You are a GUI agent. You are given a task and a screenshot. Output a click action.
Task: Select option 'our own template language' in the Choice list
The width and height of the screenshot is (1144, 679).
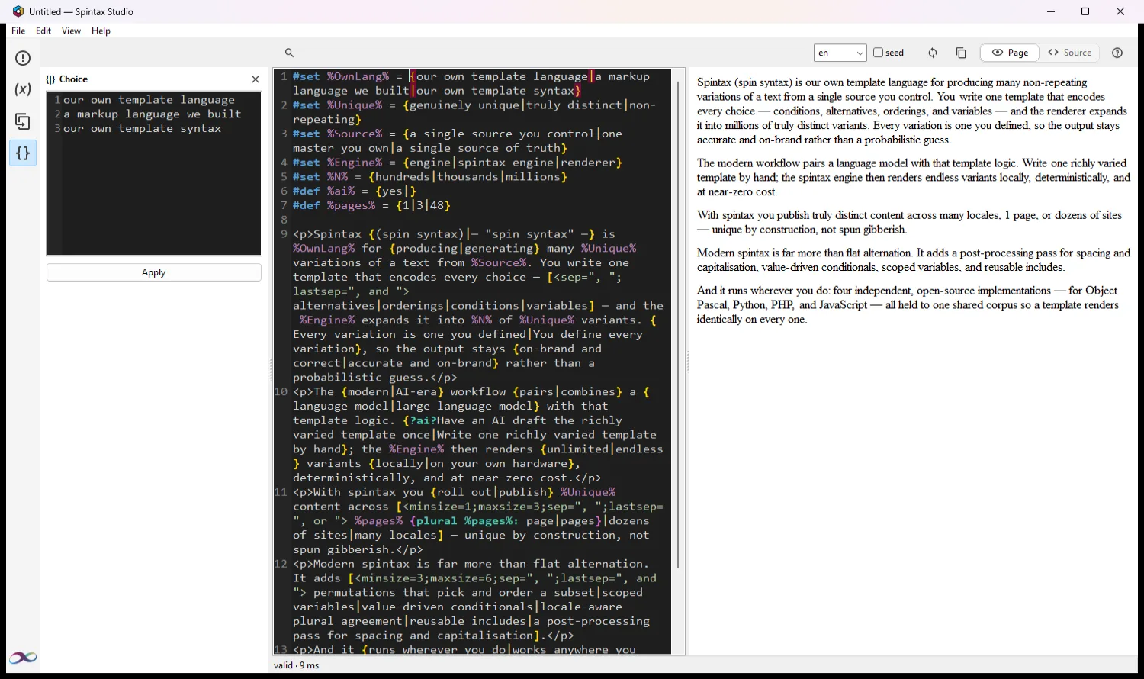tap(149, 100)
